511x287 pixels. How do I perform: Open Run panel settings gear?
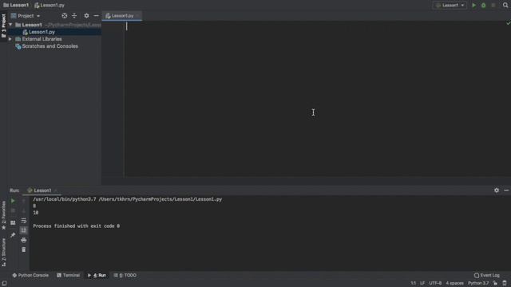[497, 190]
